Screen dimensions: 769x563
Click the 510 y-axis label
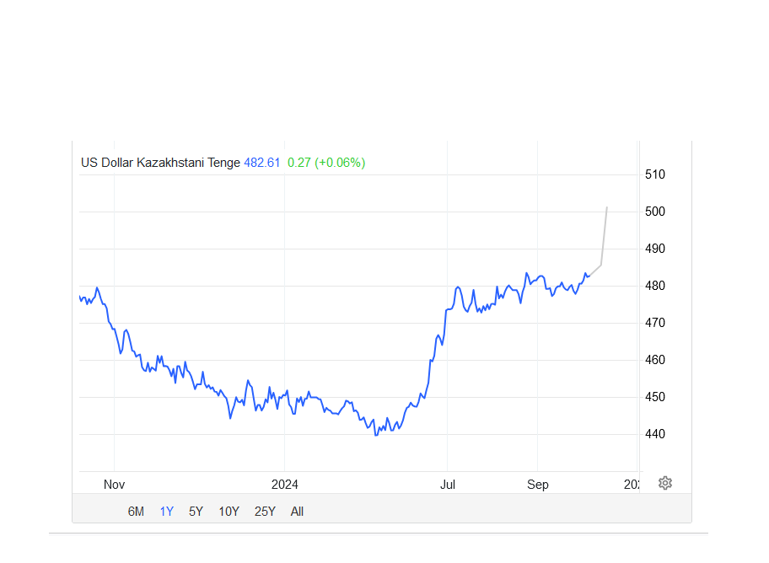pos(654,174)
